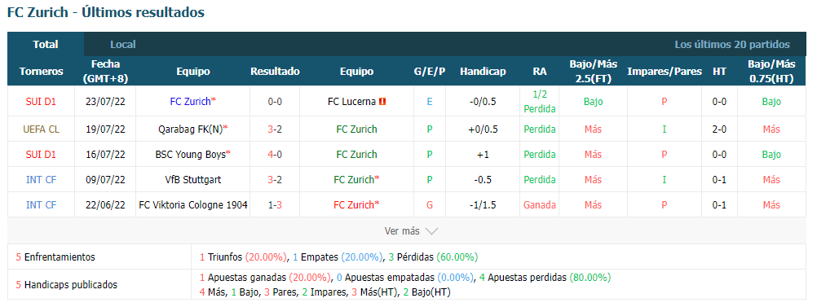Click the Torneos column header
This screenshot has width=817, height=307.
click(41, 72)
